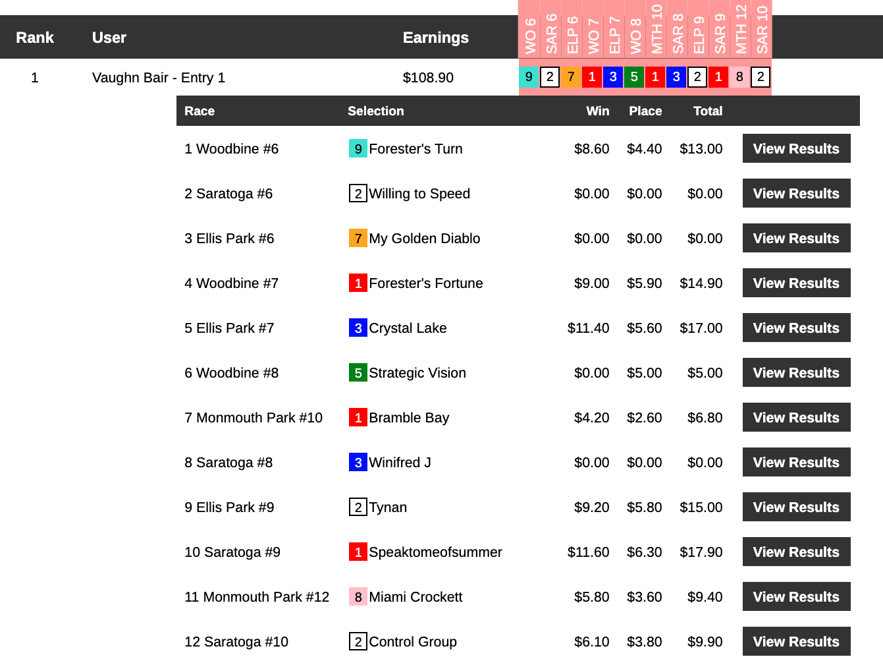Click the red 1 badge beside Forester's Fortune
The image size is (883, 661).
point(358,283)
